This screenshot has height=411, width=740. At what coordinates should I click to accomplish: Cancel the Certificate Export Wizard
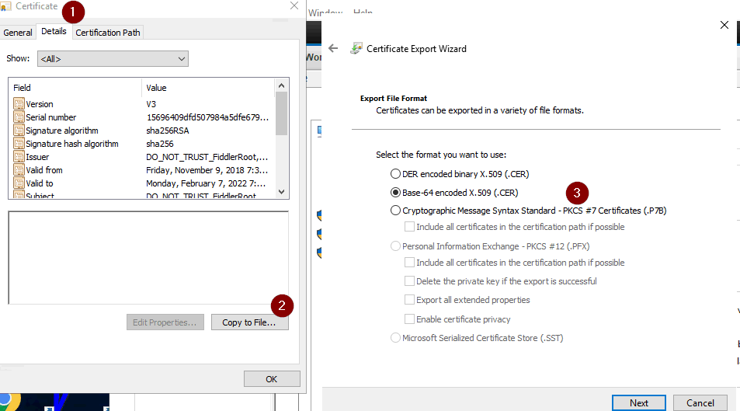(x=700, y=403)
